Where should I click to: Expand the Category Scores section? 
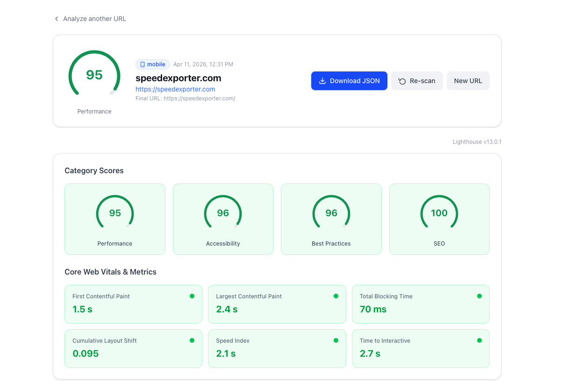94,170
